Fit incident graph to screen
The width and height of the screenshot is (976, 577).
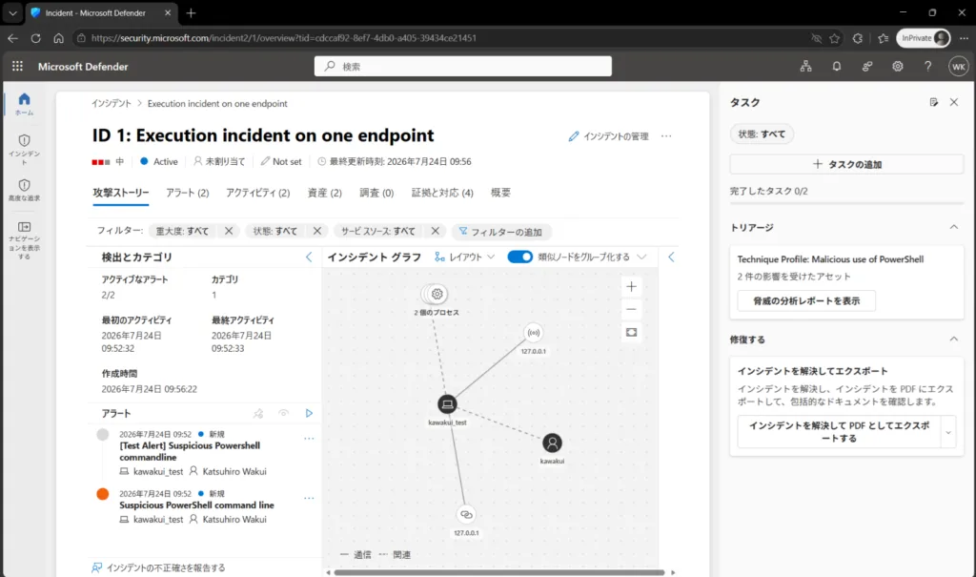(x=631, y=332)
